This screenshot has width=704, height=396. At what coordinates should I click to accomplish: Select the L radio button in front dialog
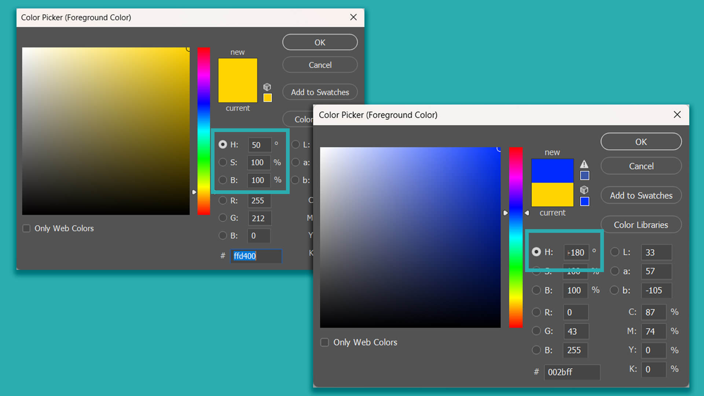tap(615, 252)
